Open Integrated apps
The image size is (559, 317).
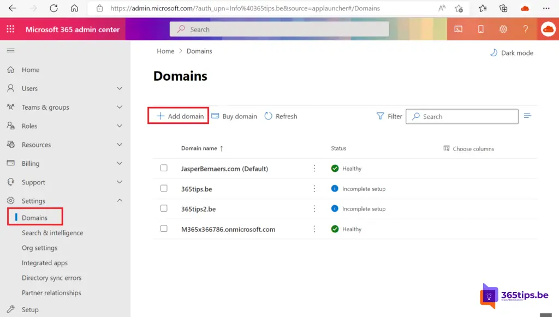pos(45,263)
